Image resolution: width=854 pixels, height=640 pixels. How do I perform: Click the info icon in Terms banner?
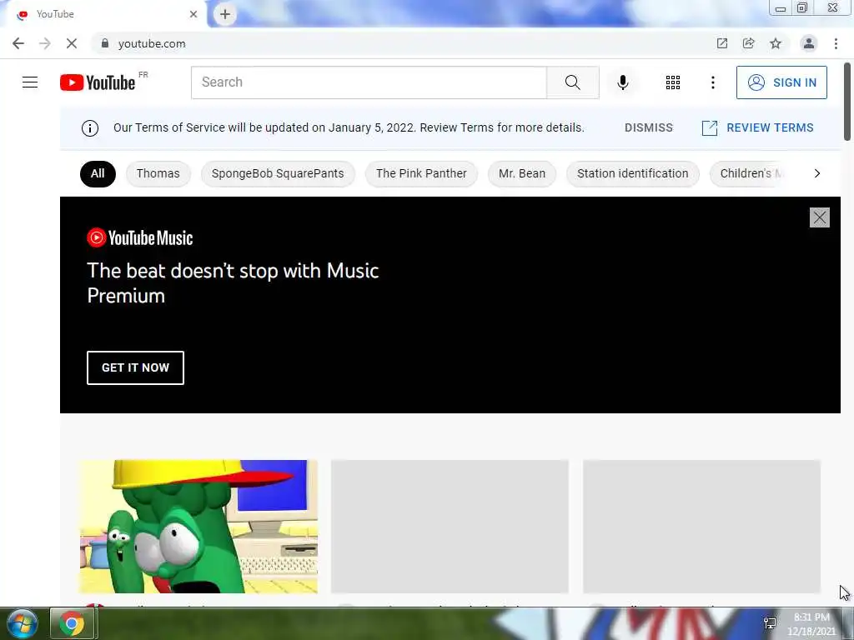(x=90, y=127)
